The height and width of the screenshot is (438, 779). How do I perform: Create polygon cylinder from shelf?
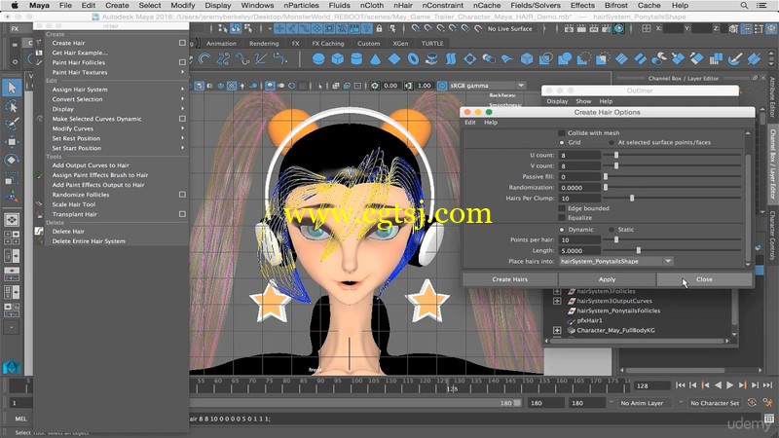tap(356, 59)
